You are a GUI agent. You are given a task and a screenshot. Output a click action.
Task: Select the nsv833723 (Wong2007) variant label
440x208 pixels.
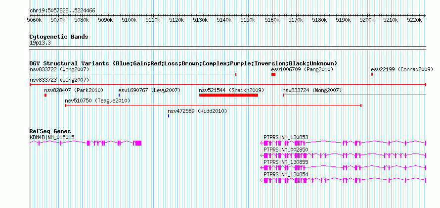point(59,80)
